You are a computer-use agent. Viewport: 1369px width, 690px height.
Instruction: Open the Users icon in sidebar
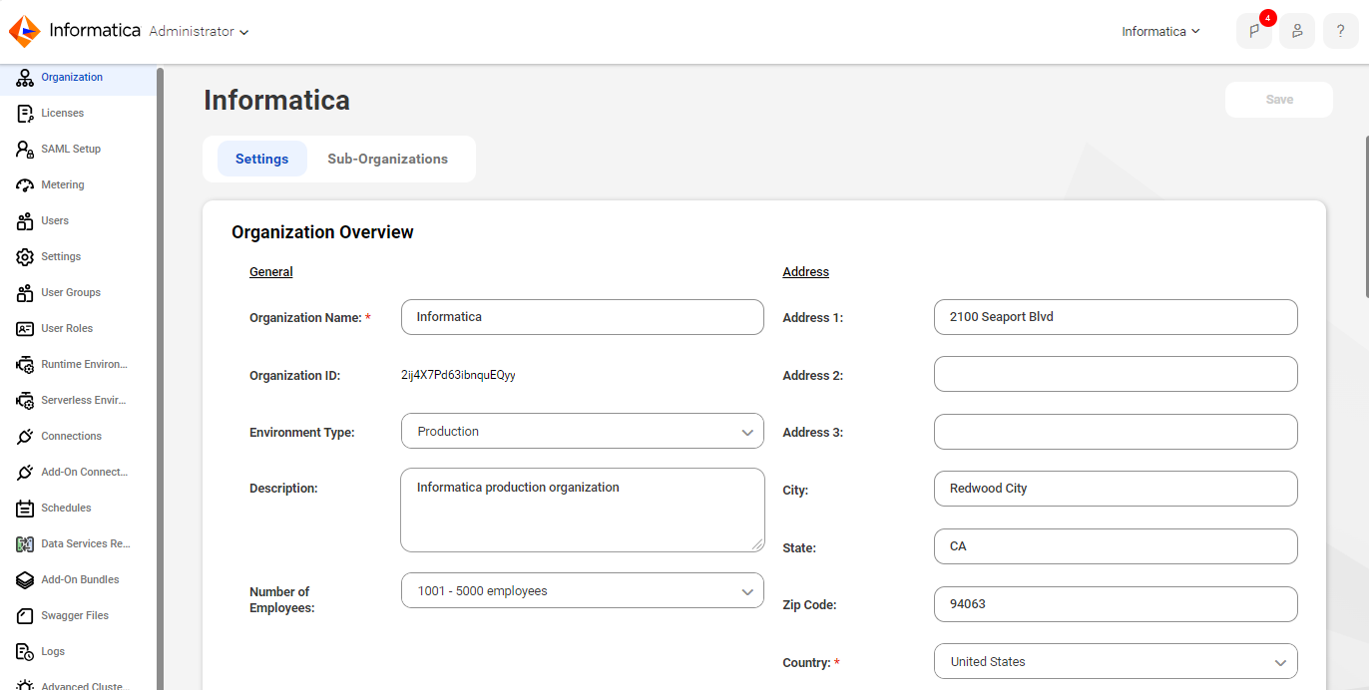pos(25,221)
